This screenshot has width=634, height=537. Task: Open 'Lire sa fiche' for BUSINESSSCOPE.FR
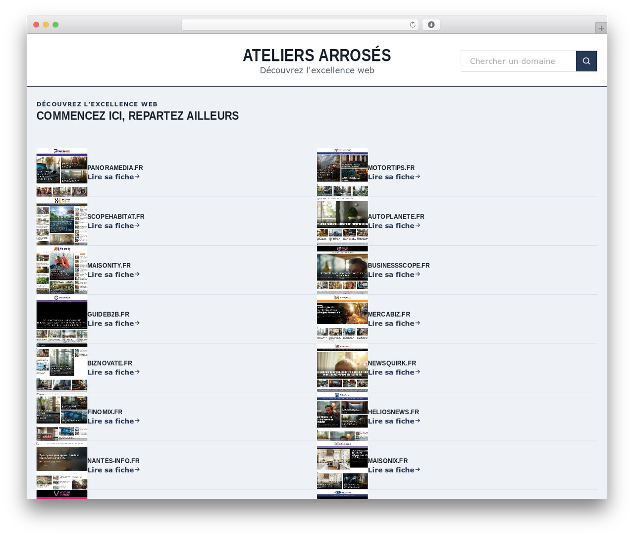coord(394,274)
